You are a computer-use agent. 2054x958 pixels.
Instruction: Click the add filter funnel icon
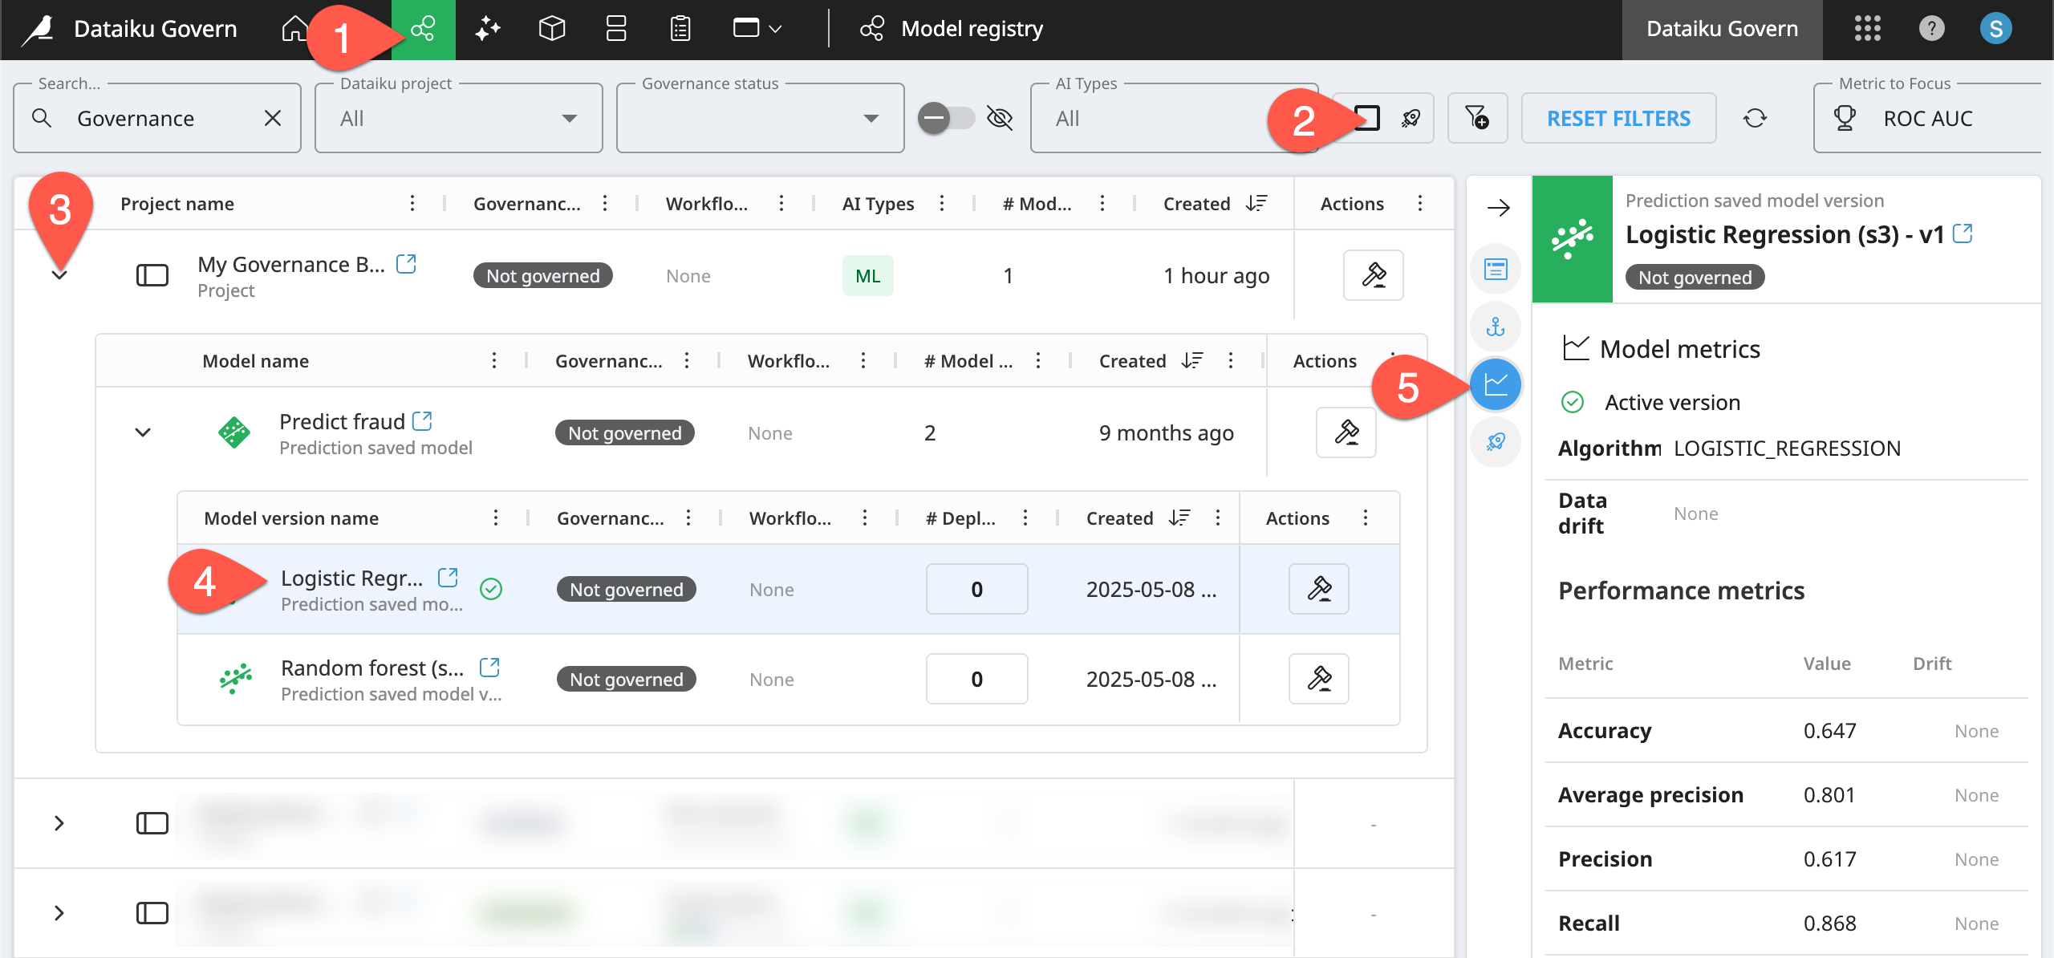tap(1477, 118)
